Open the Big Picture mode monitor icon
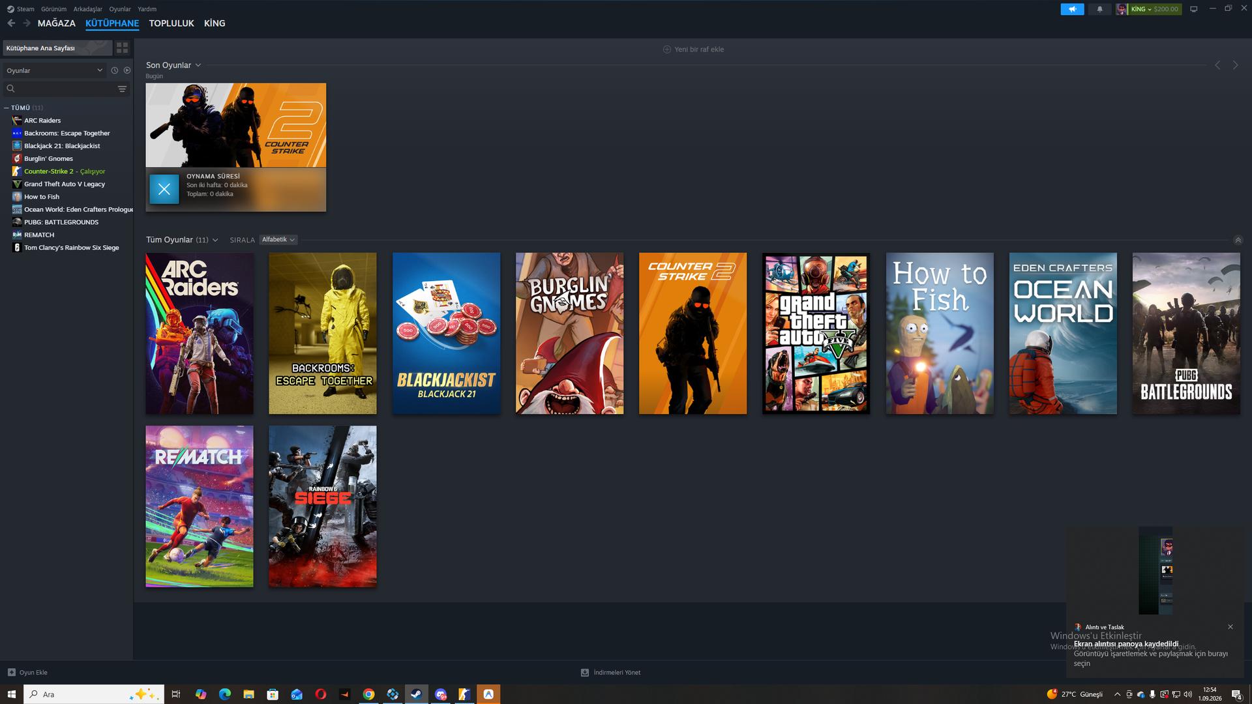Viewport: 1252px width, 704px height. (x=1194, y=9)
